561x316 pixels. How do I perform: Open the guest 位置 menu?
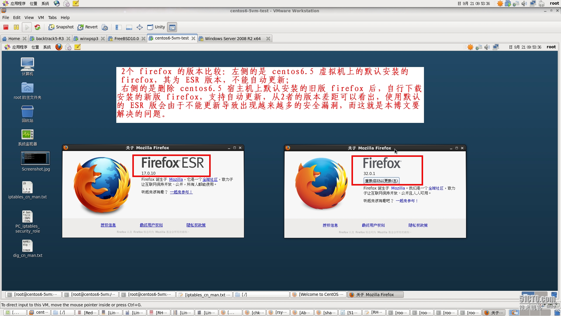35,47
